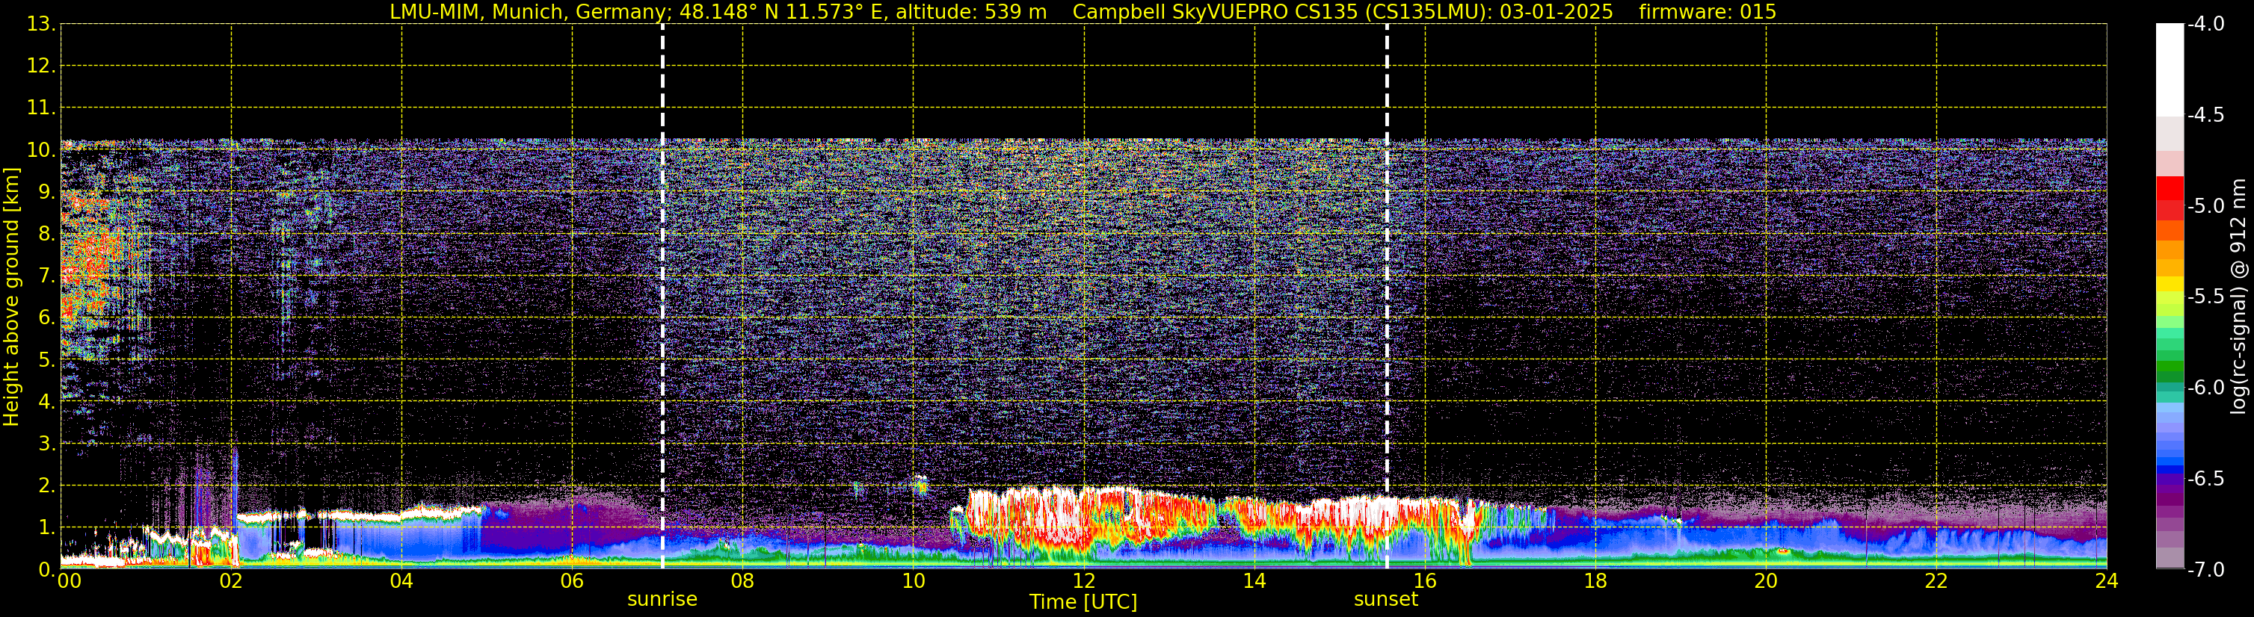Click the '13.' tick on the height axis

[x=41, y=25]
